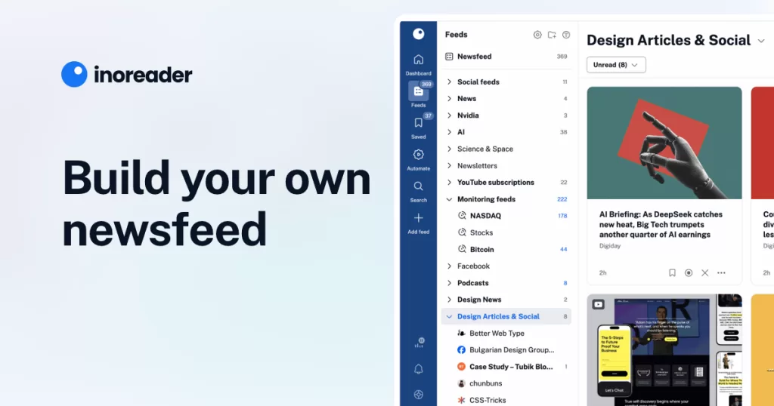
Task: Click the Add feed plus icon
Action: click(418, 218)
